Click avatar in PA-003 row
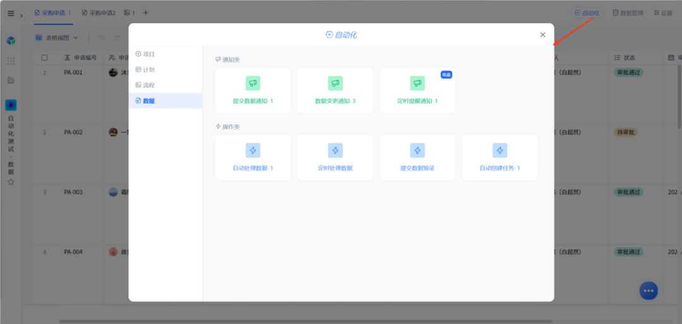Viewport: 682px width, 324px height. (113, 192)
